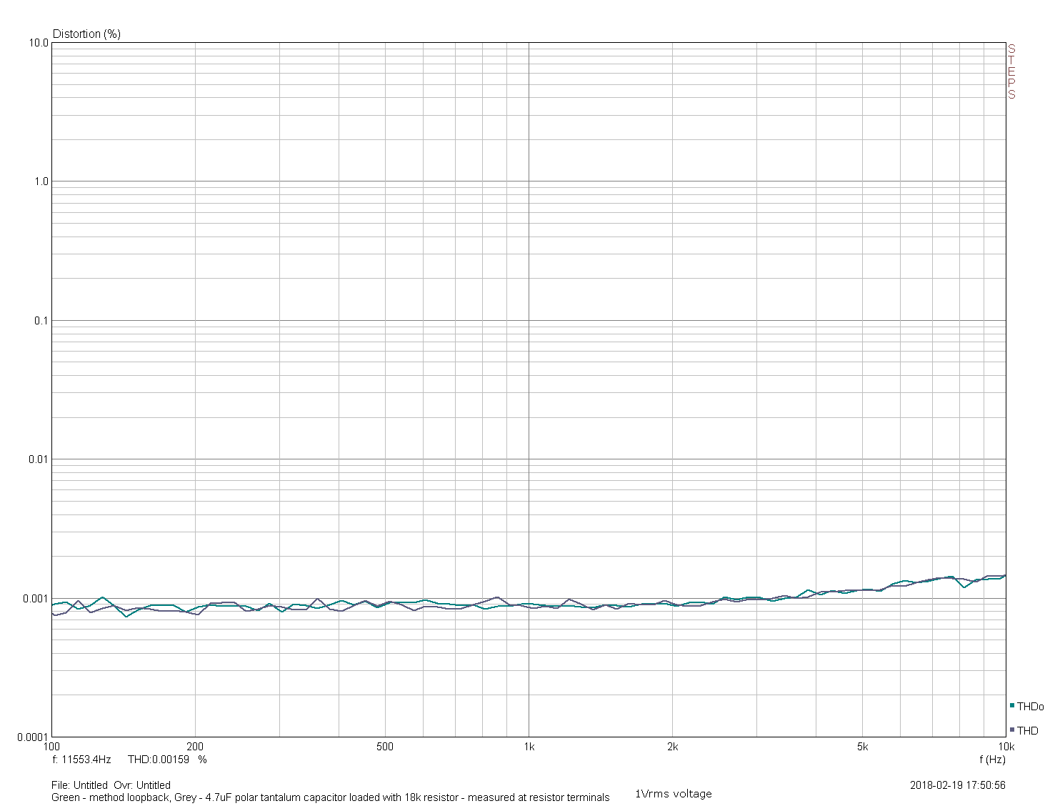Click the THD legend color marker

tap(1012, 730)
